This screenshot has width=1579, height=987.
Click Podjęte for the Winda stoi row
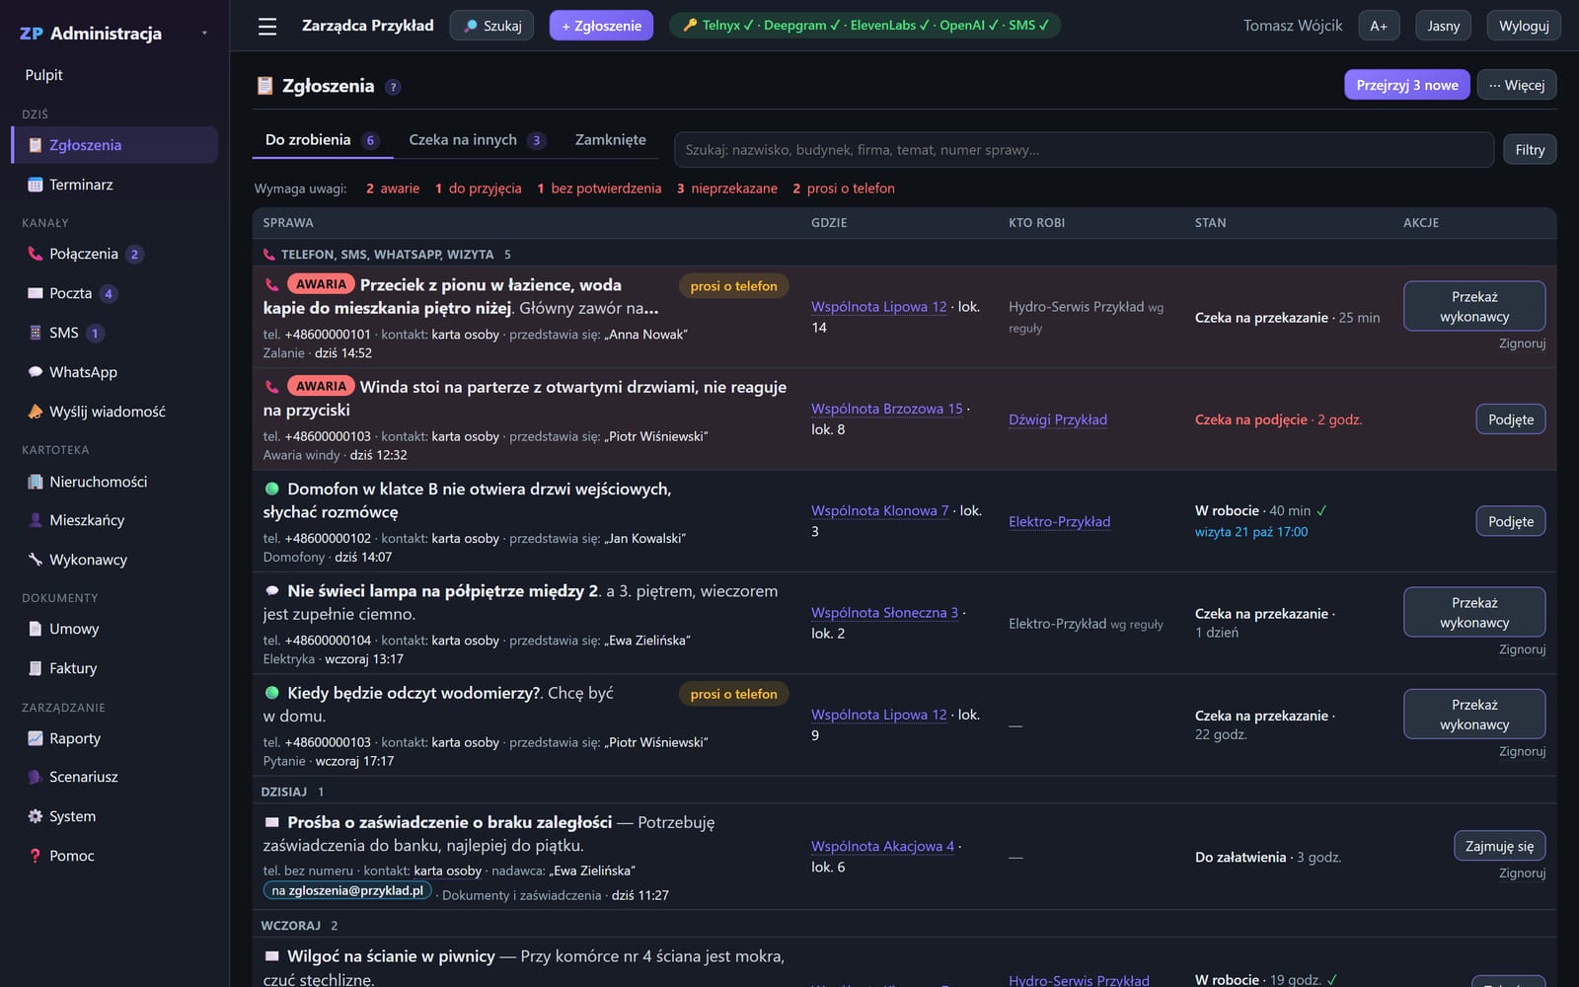tap(1511, 419)
